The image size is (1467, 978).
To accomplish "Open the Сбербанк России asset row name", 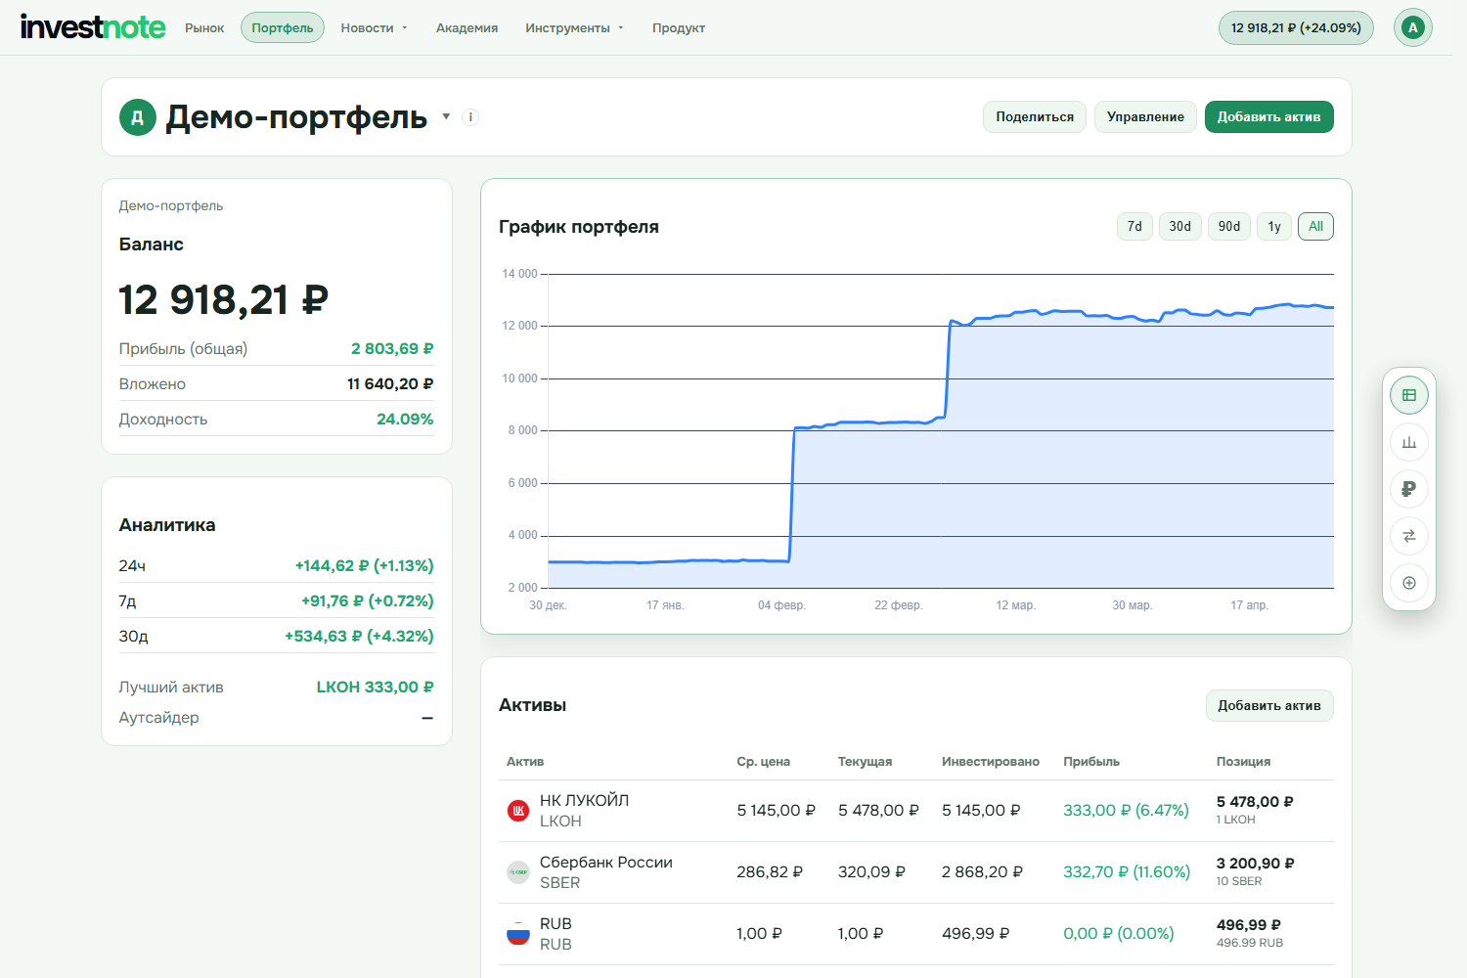I will pos(606,862).
